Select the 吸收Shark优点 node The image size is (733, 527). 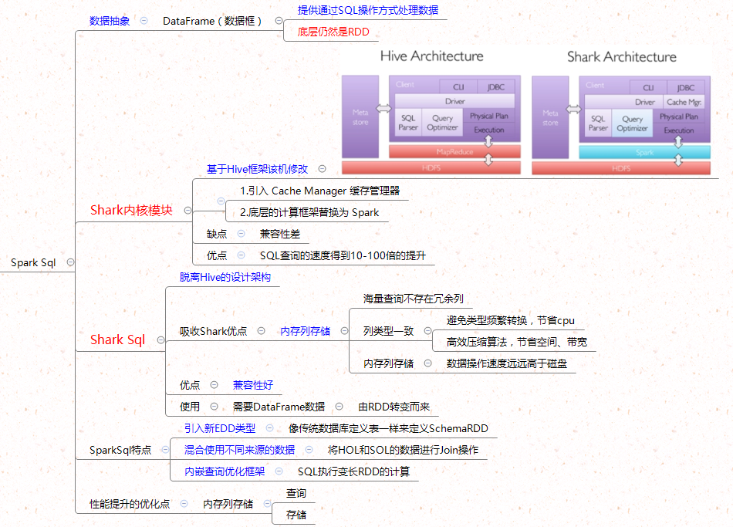pos(213,332)
